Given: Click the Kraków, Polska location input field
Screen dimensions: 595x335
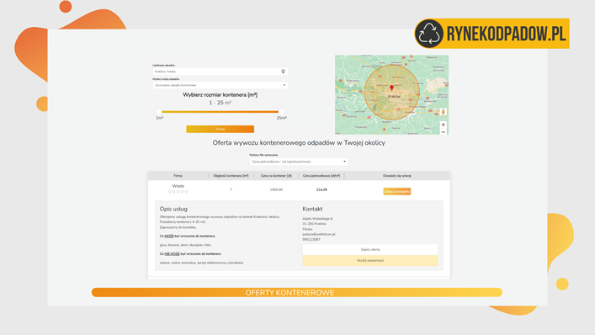Looking at the screenshot, I should tap(220, 72).
